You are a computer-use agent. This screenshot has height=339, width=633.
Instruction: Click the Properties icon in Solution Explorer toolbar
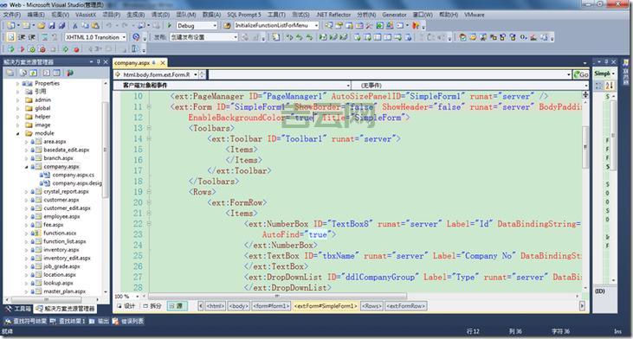coord(10,73)
